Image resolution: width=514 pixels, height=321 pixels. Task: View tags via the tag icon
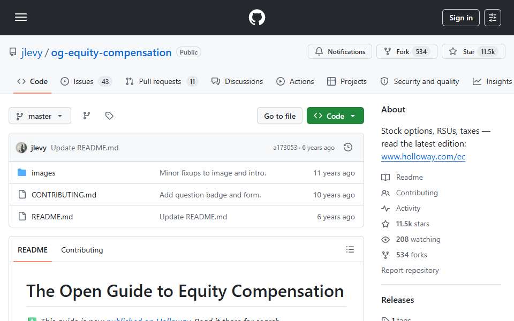pyautogui.click(x=109, y=116)
